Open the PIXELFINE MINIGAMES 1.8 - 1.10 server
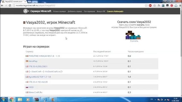 (x=44, y=56)
